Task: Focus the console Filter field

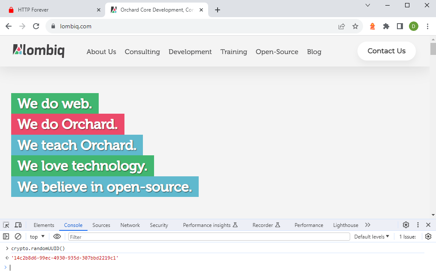Action: [x=209, y=237]
